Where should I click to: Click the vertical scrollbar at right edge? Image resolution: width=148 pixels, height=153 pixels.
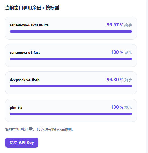pos(147,76)
